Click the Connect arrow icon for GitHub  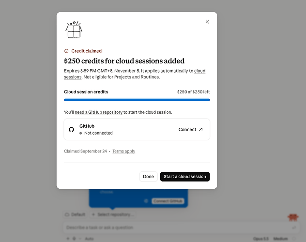(200, 130)
